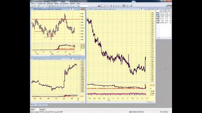Viewport: 202px width, 113px height.
Task: Select the four-arrow move tool
Action: pyautogui.click(x=111, y=6)
